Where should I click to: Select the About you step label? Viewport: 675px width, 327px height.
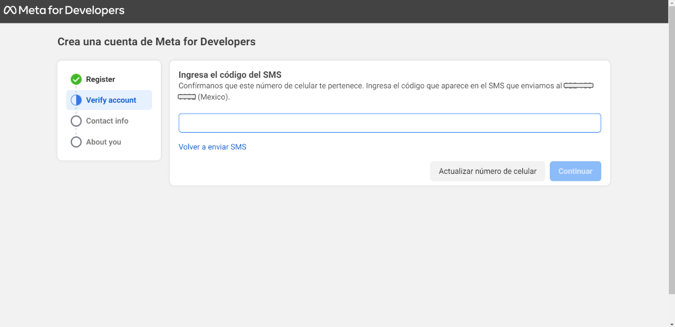point(103,142)
